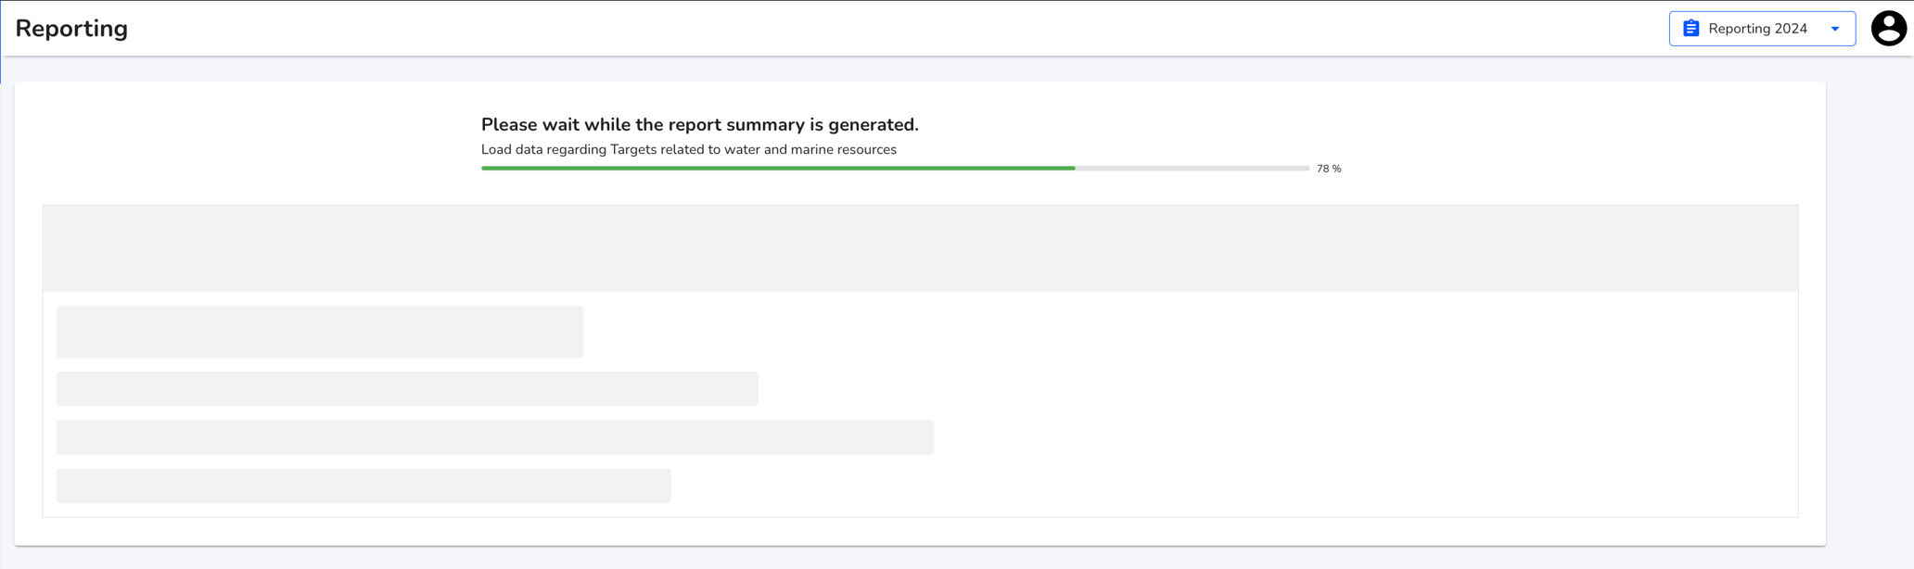The width and height of the screenshot is (1914, 569).
Task: Click the 'Load data regarding Targets' status text
Action: click(x=688, y=149)
